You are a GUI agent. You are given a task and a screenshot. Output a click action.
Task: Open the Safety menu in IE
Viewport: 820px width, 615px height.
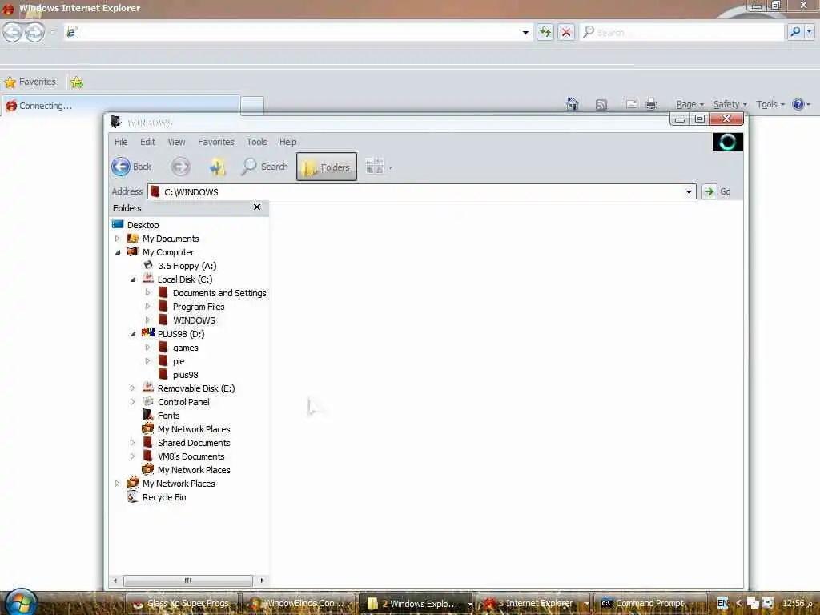tap(730, 104)
